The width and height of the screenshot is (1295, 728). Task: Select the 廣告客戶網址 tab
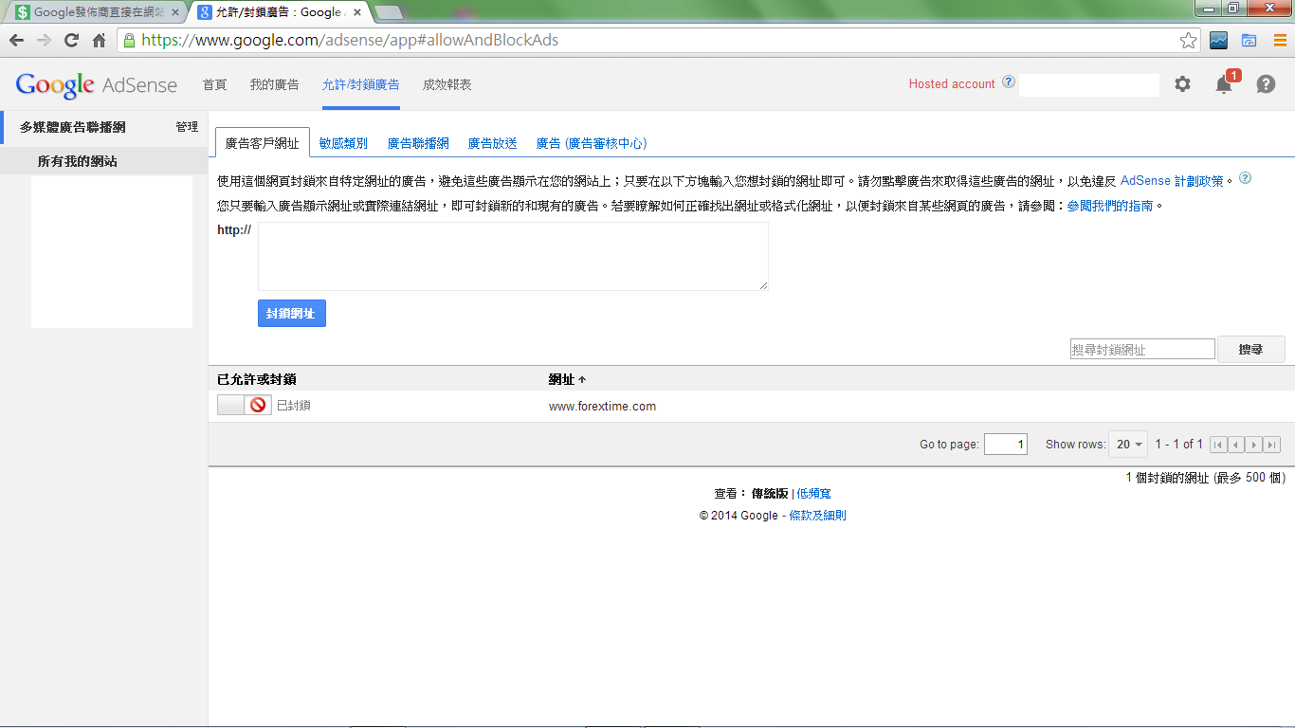click(263, 143)
